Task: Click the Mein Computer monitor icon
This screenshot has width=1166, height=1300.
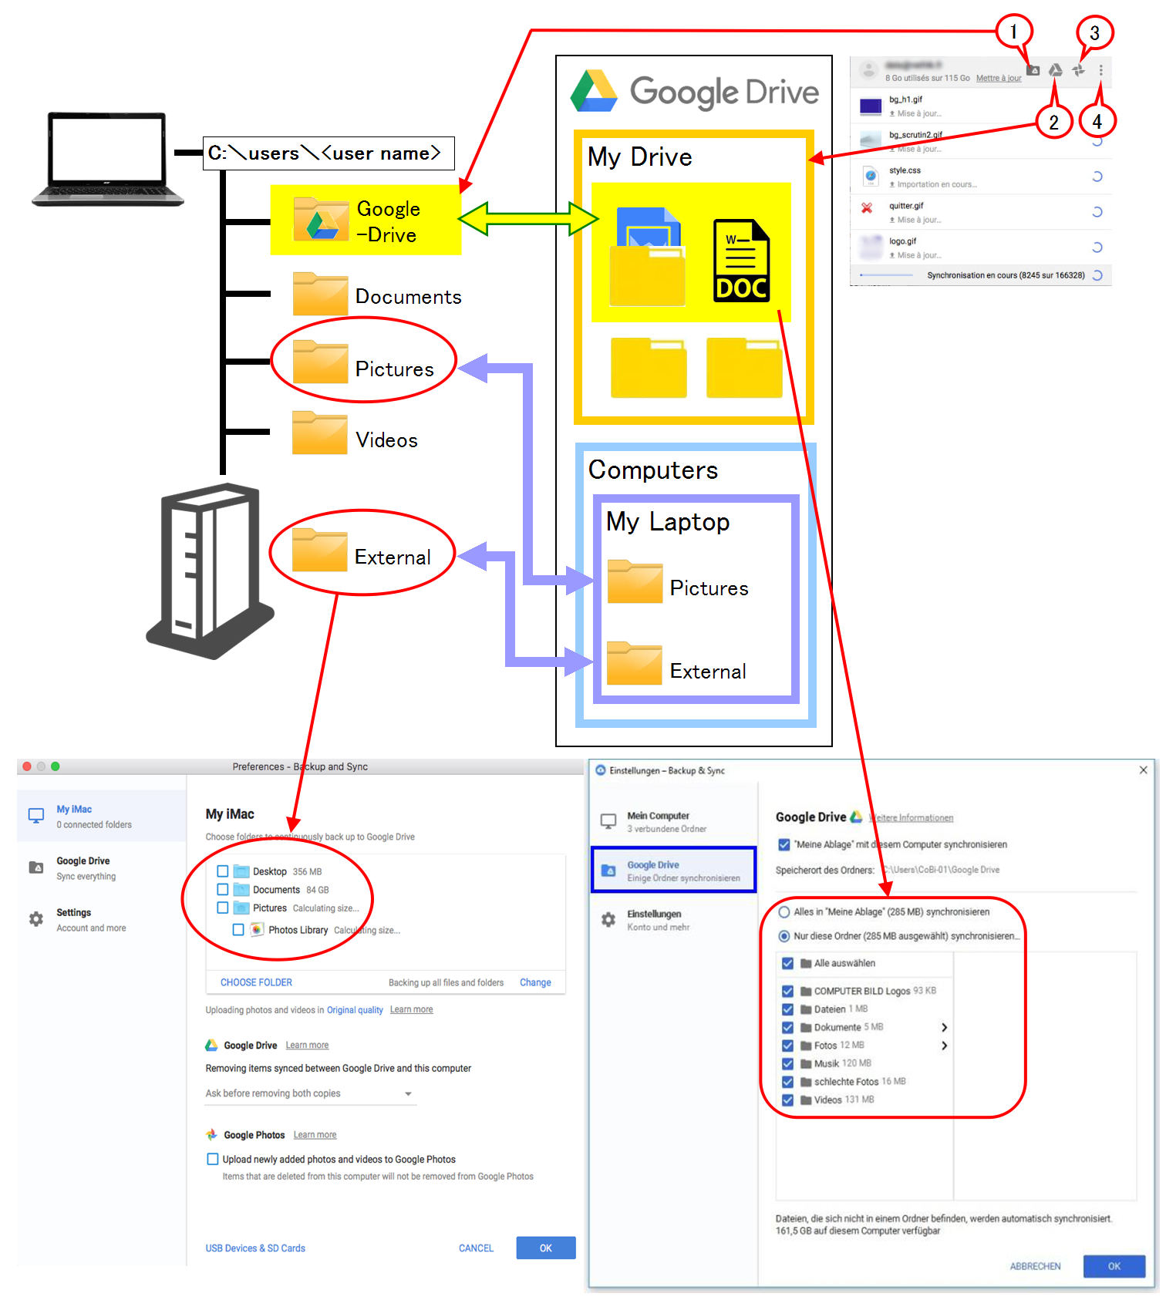Action: [608, 822]
